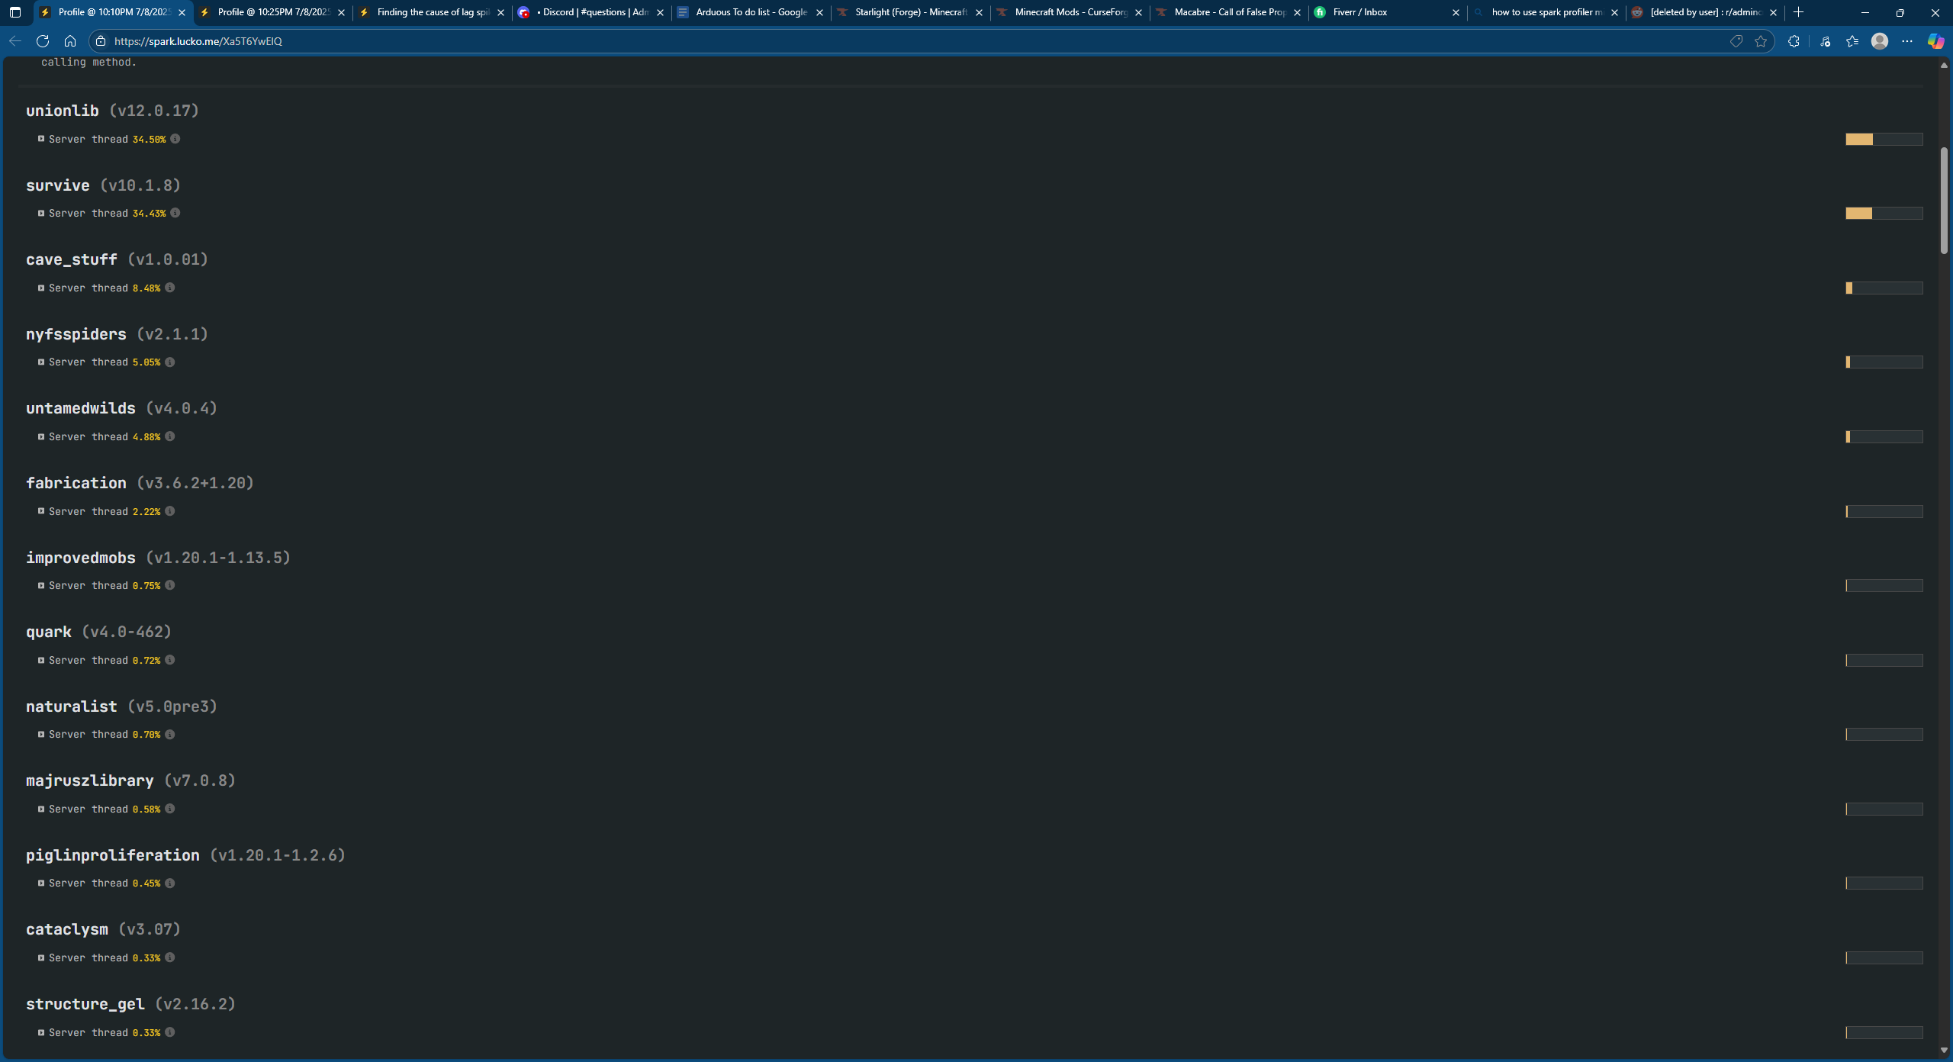Expand the cave_stuff Server thread node
1953x1062 pixels.
[x=41, y=288]
